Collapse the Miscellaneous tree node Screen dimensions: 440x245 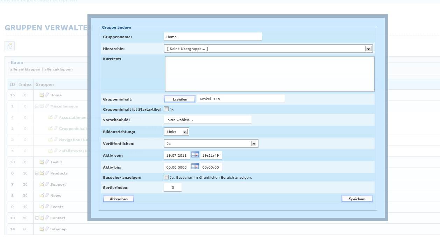click(x=37, y=106)
